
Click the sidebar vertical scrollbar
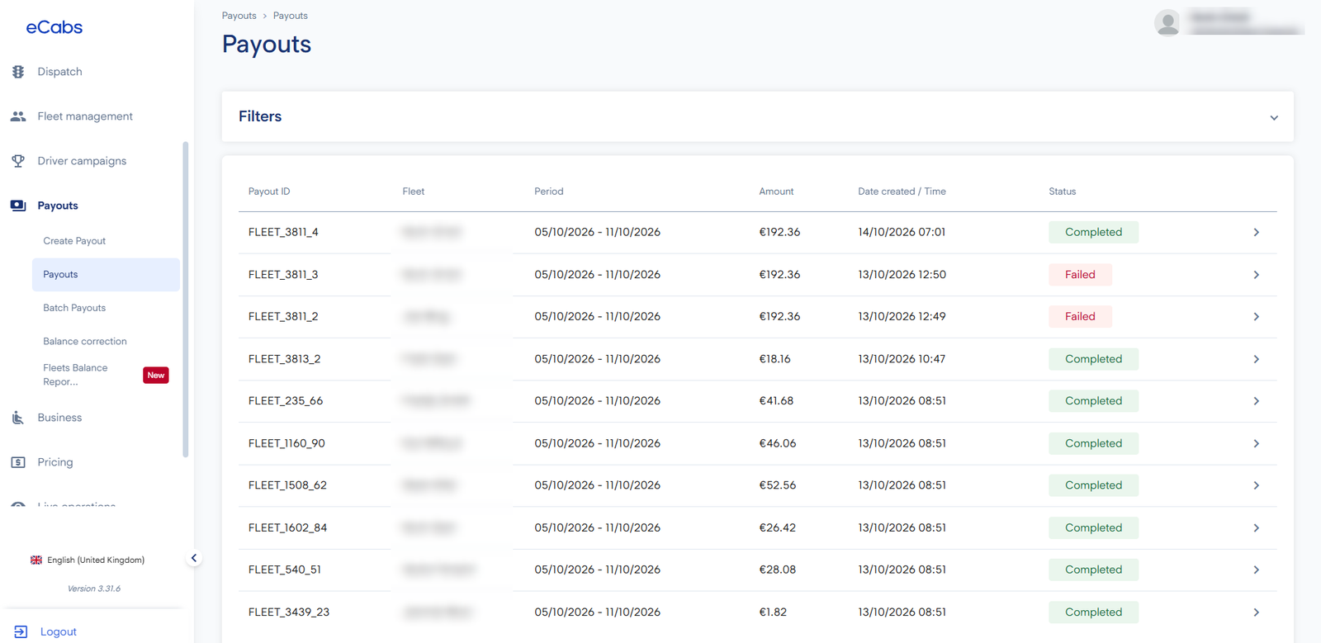pyautogui.click(x=186, y=299)
